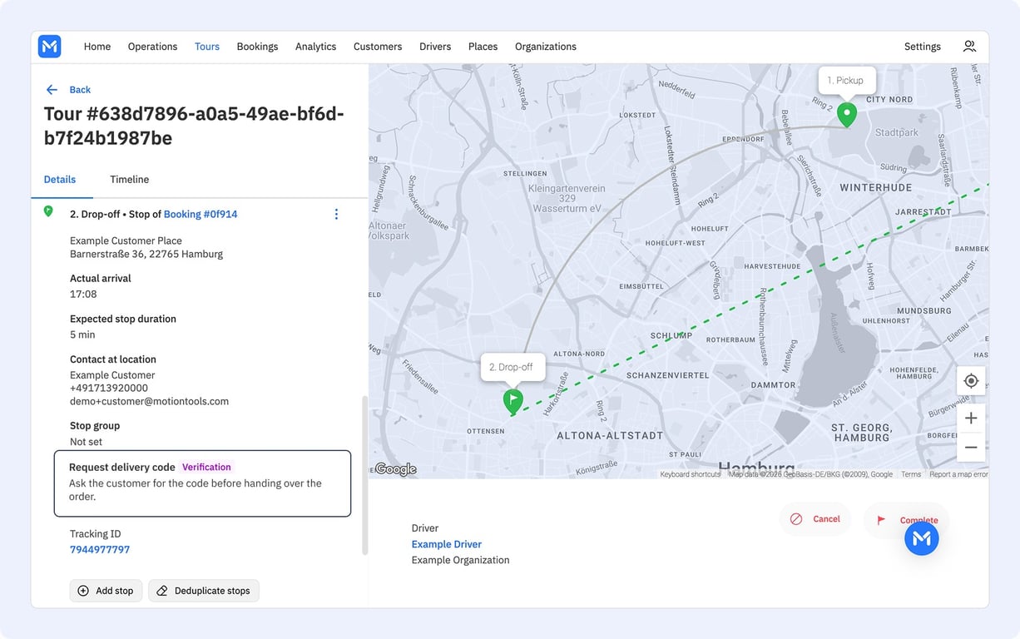Click the ALTONA-ALTSTADT map label
The image size is (1020, 639).
pyautogui.click(x=610, y=435)
